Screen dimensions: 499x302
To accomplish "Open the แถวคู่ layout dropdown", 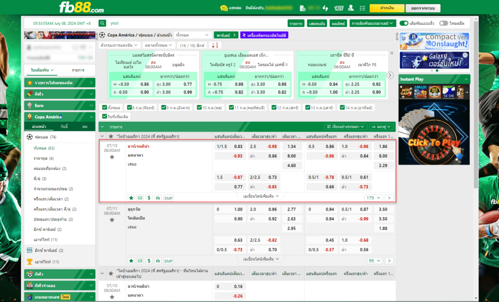I will pos(381,127).
